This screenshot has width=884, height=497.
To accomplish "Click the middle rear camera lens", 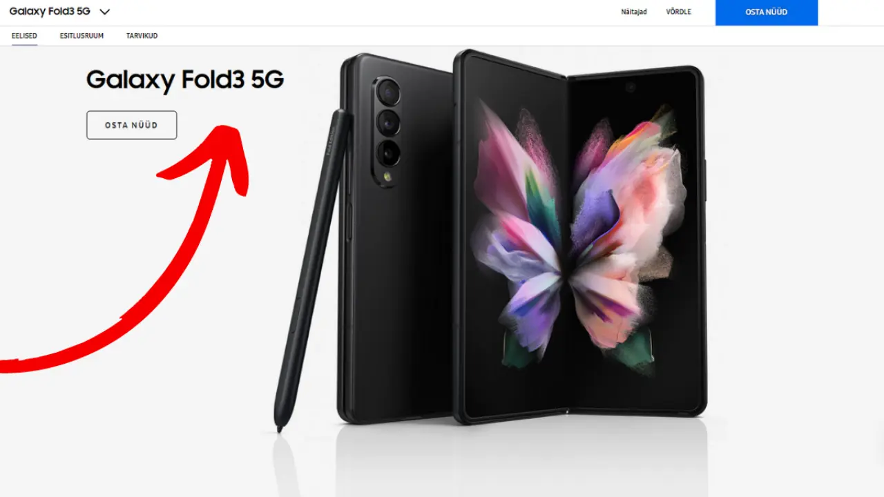I will [x=388, y=122].
